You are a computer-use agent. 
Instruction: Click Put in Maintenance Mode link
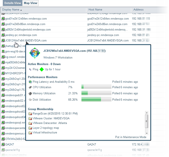click(131, 137)
